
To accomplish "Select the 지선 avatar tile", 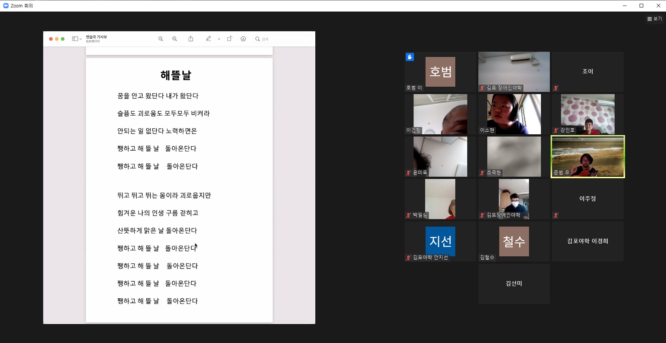I will (x=440, y=241).
